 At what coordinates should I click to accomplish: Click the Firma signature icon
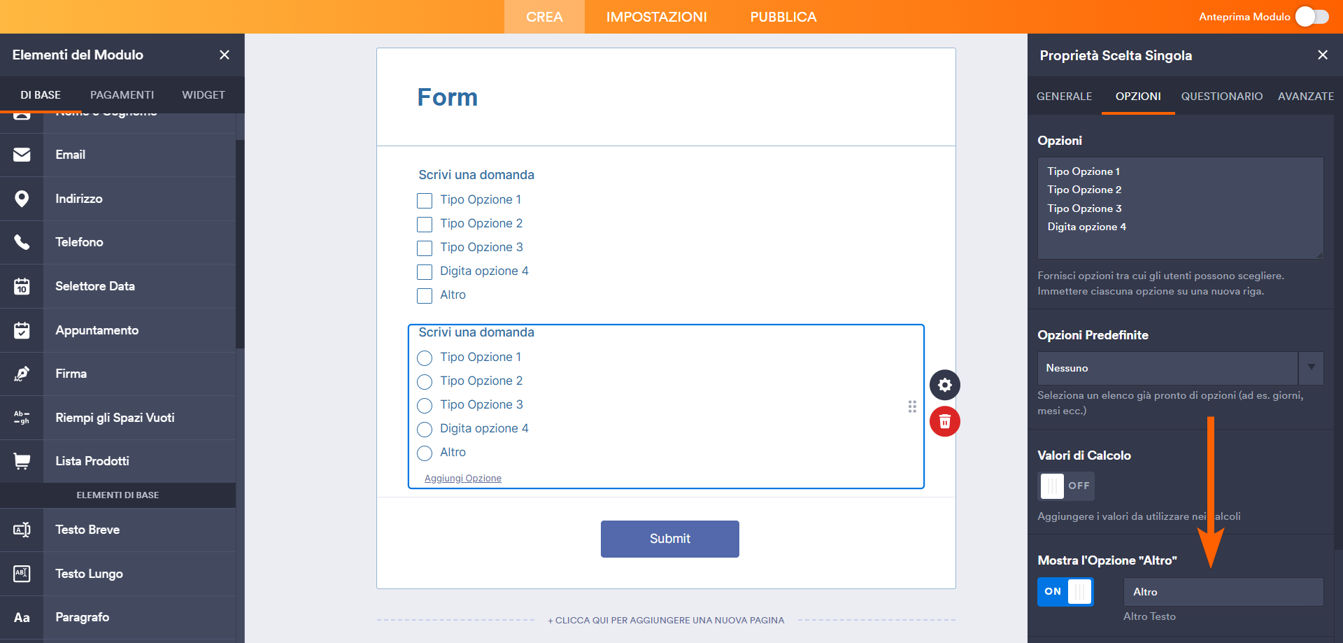(x=22, y=373)
